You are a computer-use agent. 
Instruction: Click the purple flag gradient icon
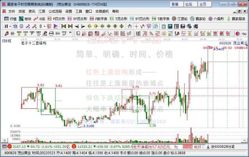point(56,26)
